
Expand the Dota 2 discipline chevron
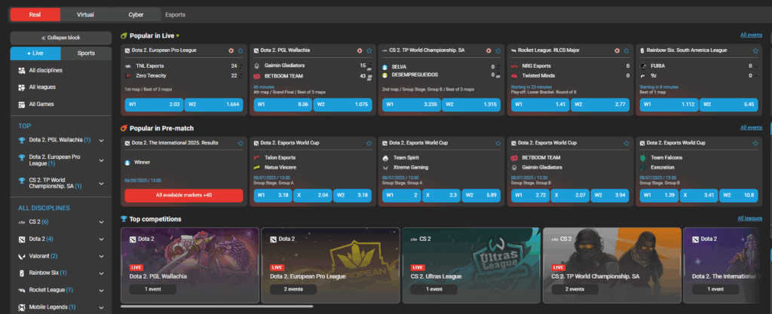[102, 239]
